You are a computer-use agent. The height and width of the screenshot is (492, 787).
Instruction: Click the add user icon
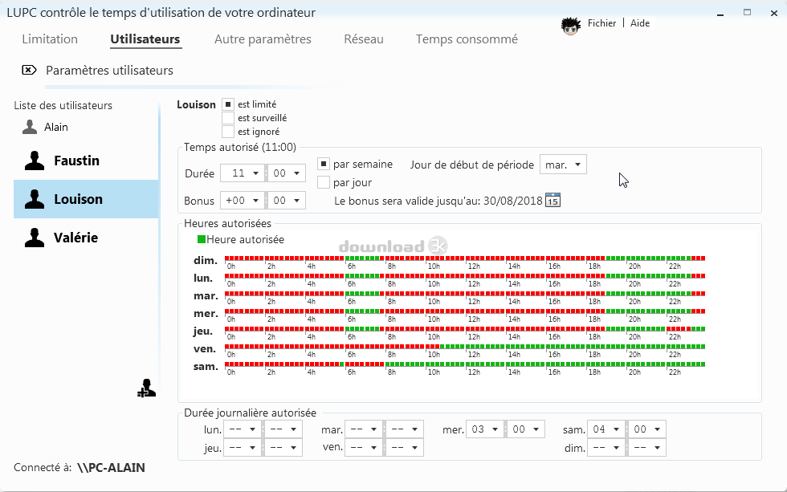click(x=146, y=388)
